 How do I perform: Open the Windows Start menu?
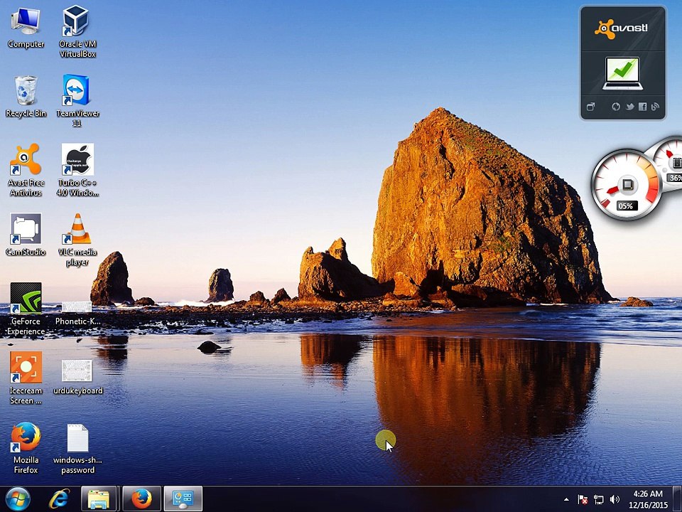[17, 499]
